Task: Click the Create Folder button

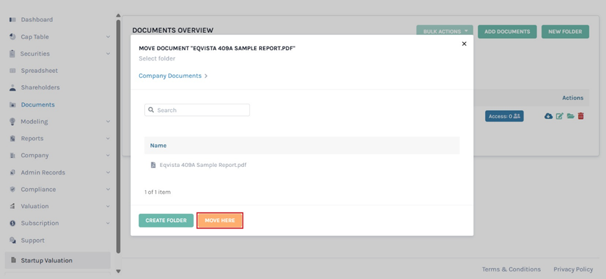Action: click(x=166, y=220)
